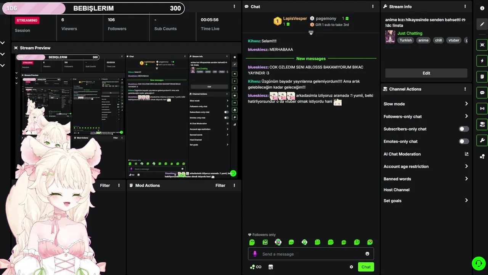Toggle the lightning bolt activity widget icon
The image size is (488, 275).
482,61
